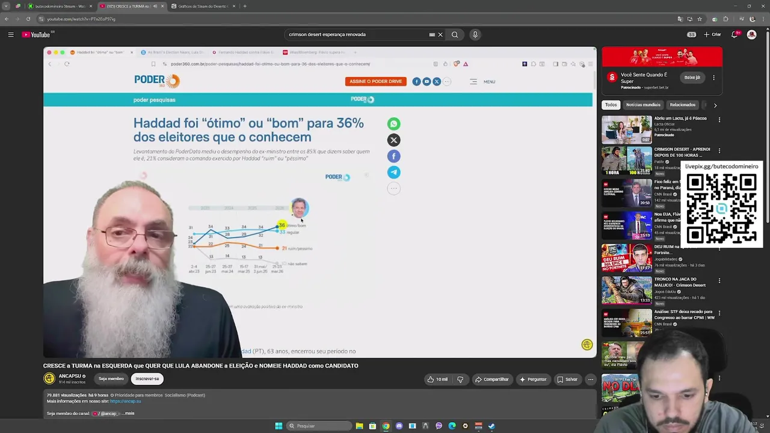The image size is (770, 433).
Task: Open File Explorer from the taskbar
Action: tap(359, 426)
